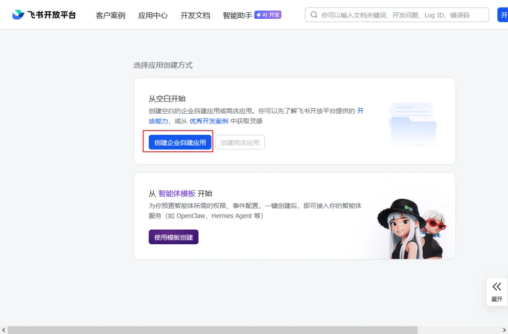Viewport: 508px width, 334px height.
Task: Click the 飞书开放平台 logo icon
Action: click(x=17, y=14)
